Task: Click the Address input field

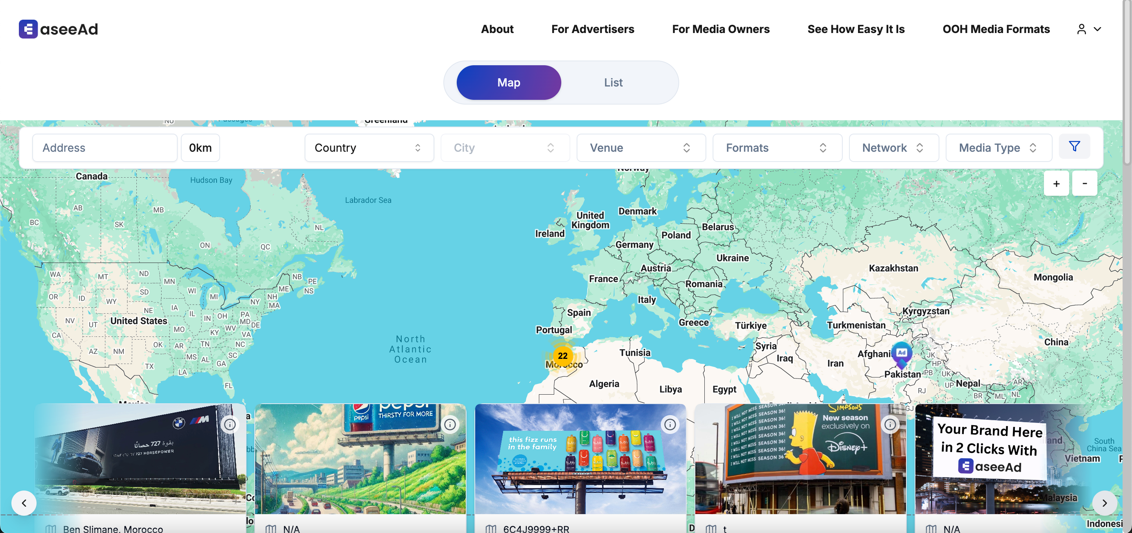Action: pos(105,148)
